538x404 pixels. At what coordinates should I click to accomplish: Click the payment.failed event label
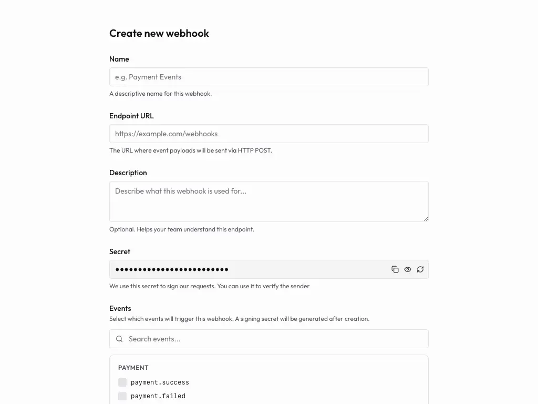[x=158, y=396]
